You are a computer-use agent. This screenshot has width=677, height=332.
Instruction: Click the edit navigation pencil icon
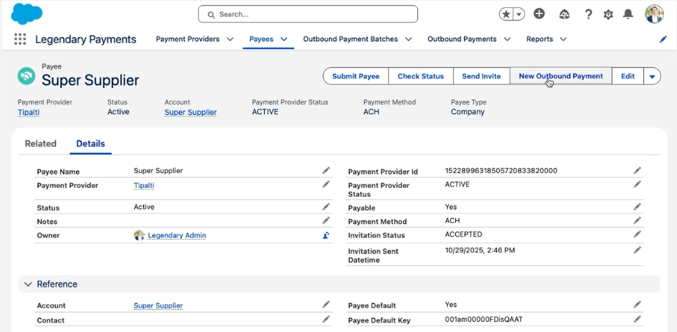click(663, 39)
